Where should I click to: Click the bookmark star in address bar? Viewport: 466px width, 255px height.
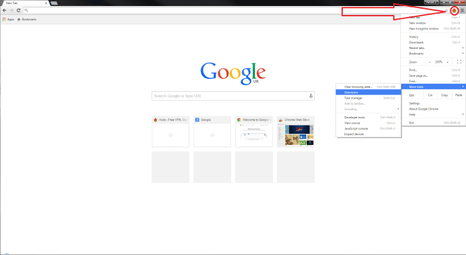pos(446,10)
